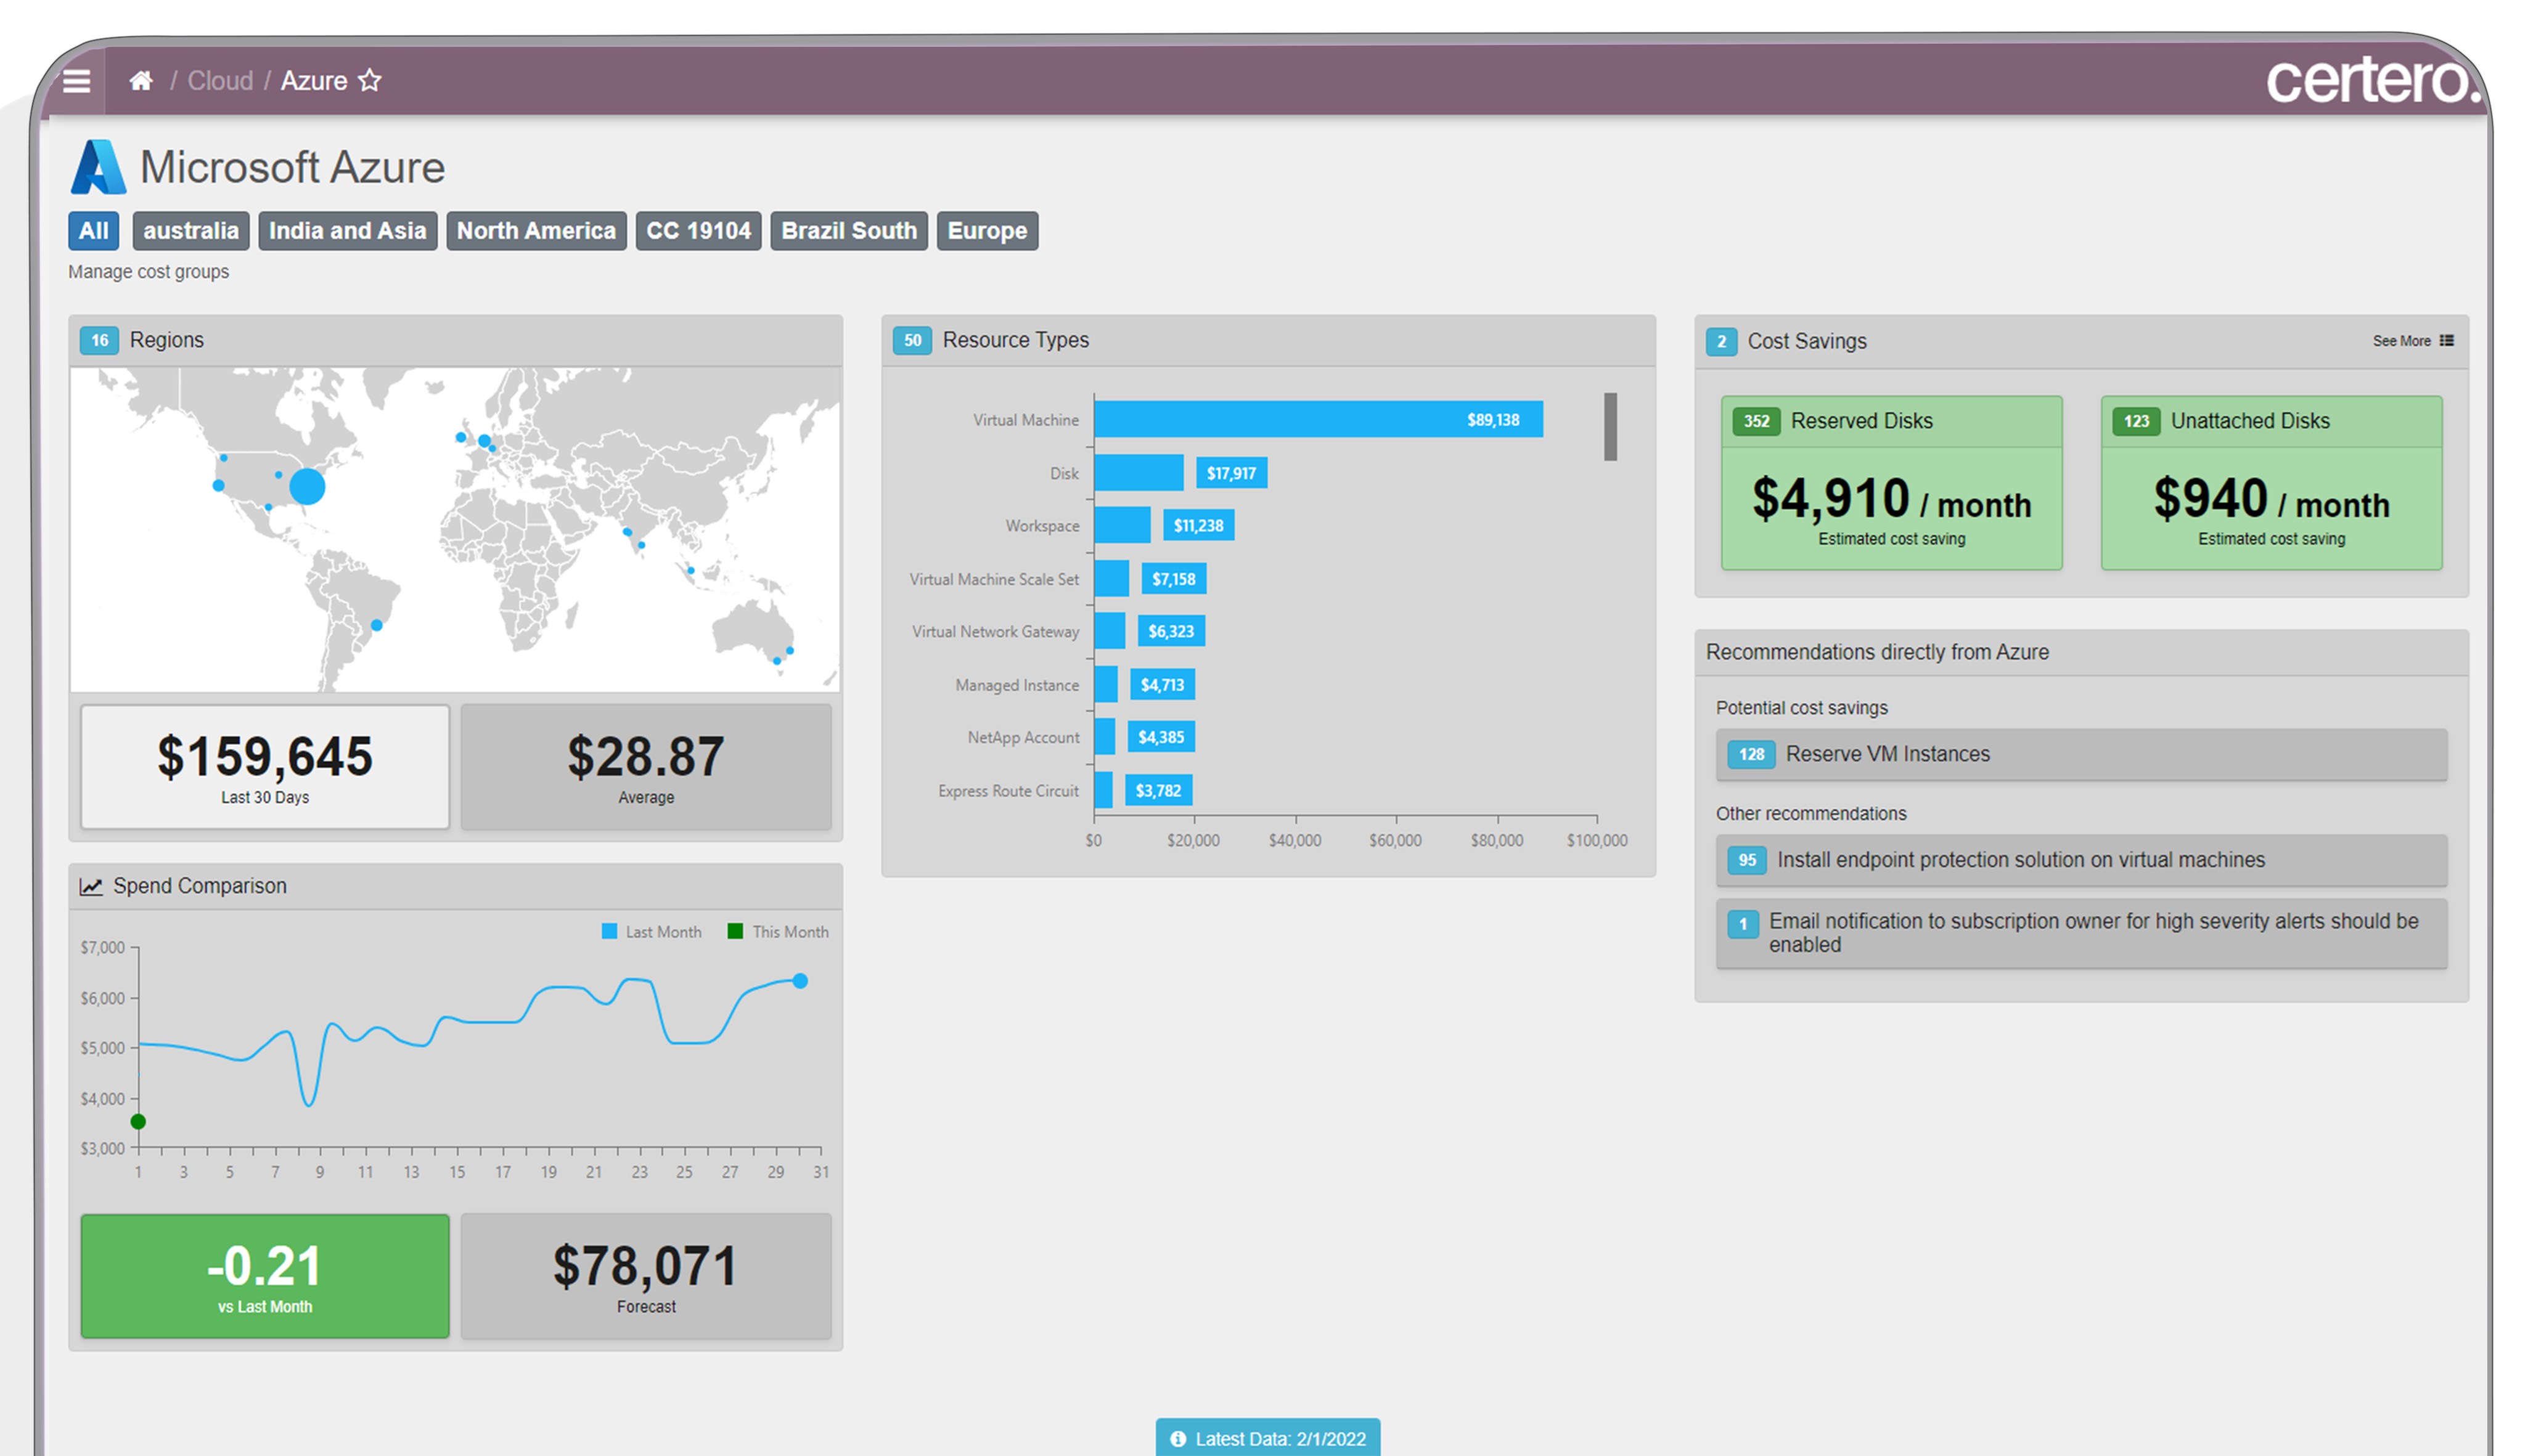Select the North America cost group

tap(536, 231)
